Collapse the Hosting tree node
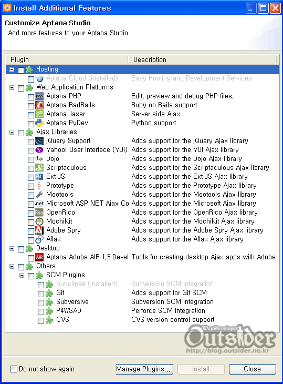 (x=12, y=70)
